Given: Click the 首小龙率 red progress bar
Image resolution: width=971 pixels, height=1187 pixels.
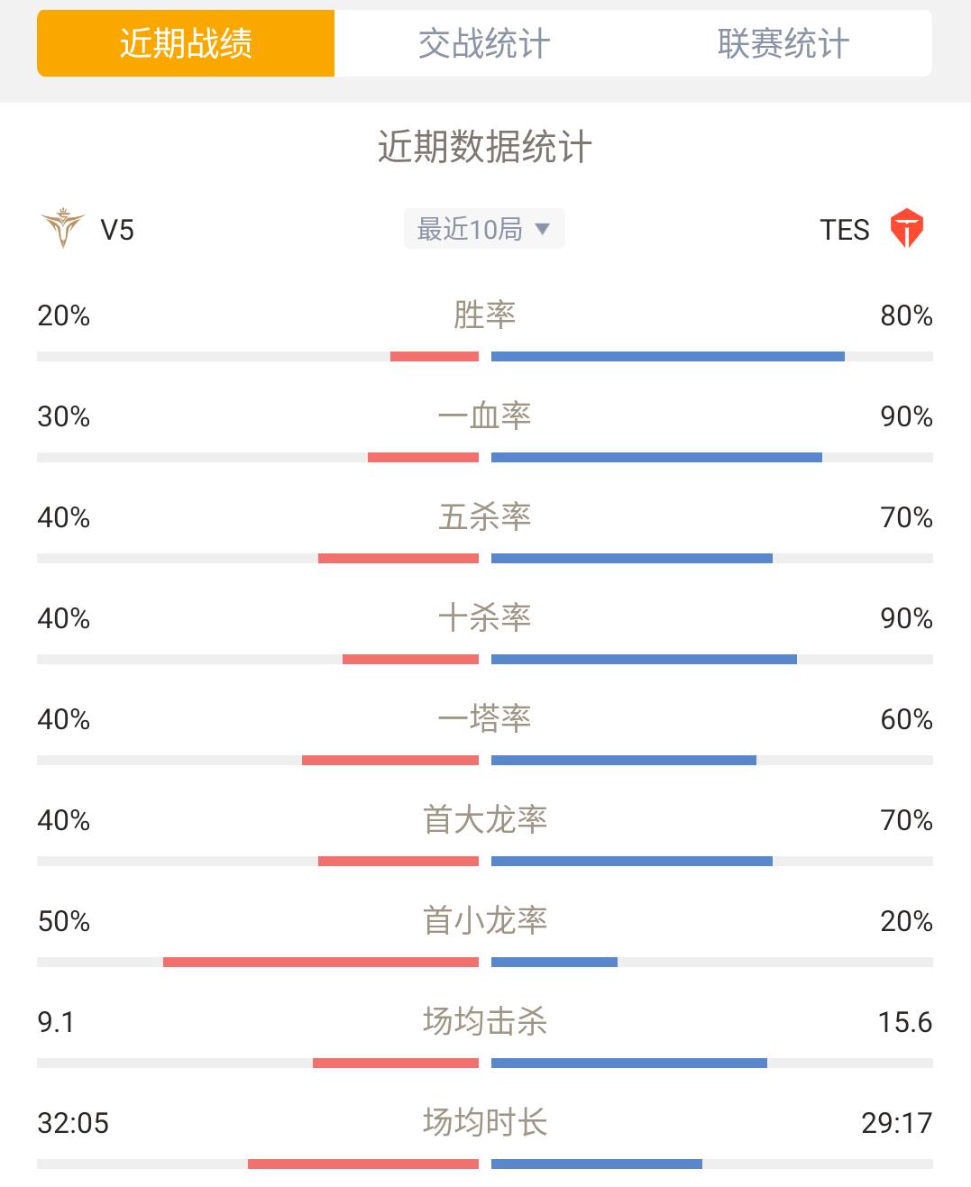Looking at the screenshot, I should pyautogui.click(x=321, y=963).
